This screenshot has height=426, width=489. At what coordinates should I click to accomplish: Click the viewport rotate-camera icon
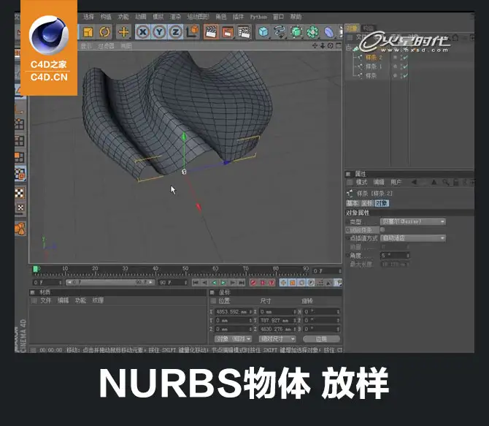tap(331, 46)
